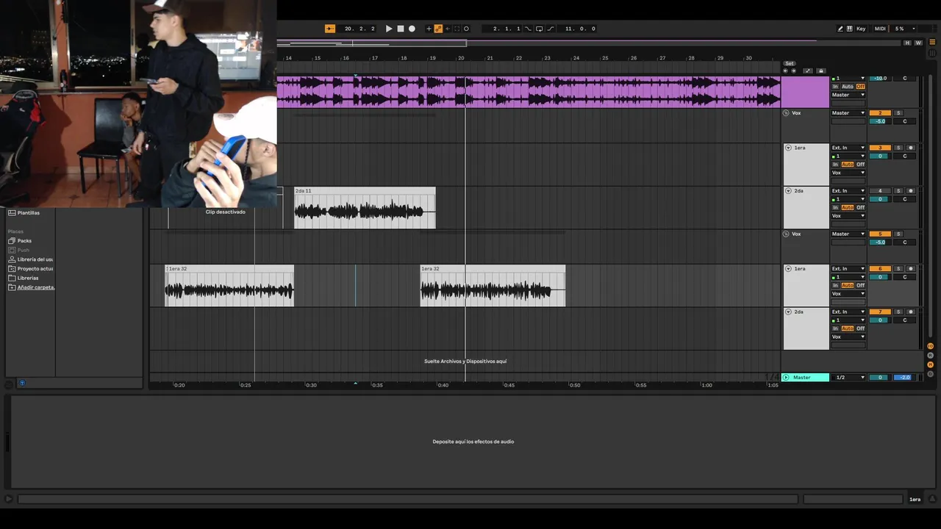The width and height of the screenshot is (941, 529).
Task: Solo the second Vox group, track 5
Action: pyautogui.click(x=898, y=234)
